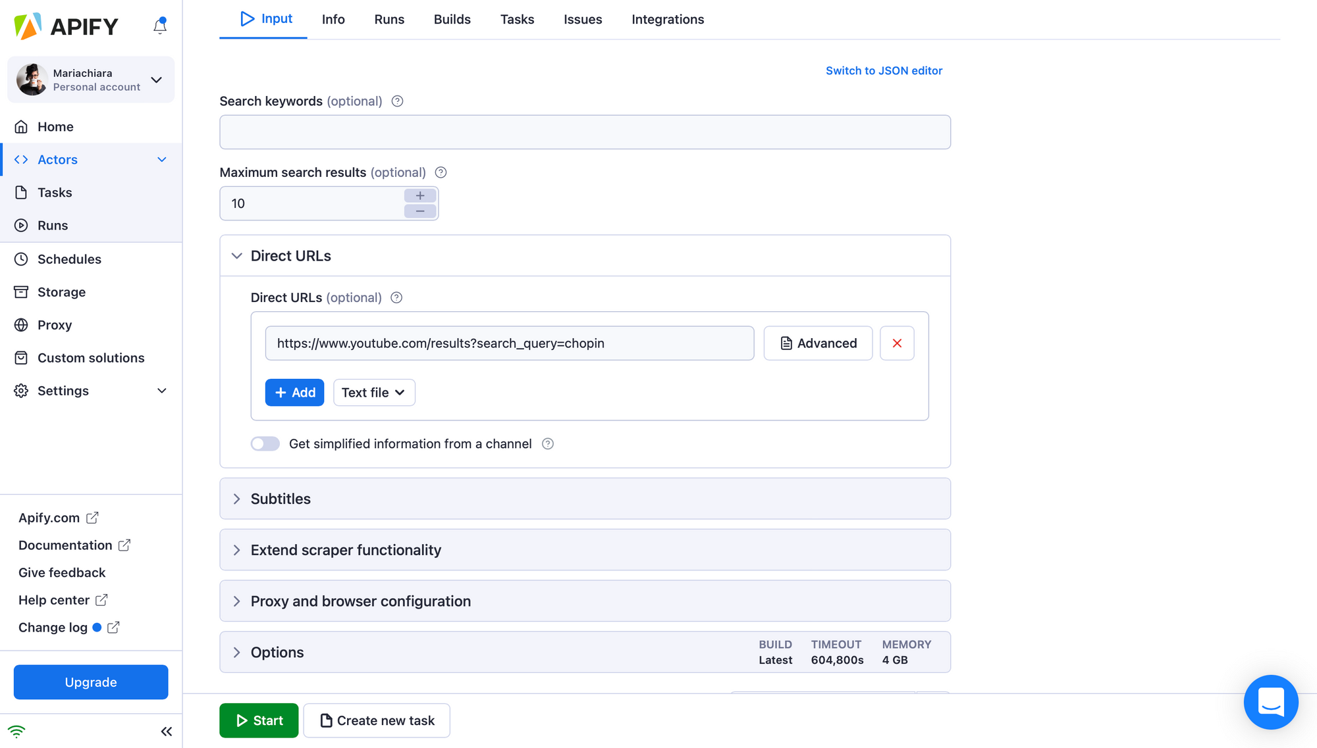Expand the Settings submenu chevron
Image resolution: width=1317 pixels, height=748 pixels.
162,391
